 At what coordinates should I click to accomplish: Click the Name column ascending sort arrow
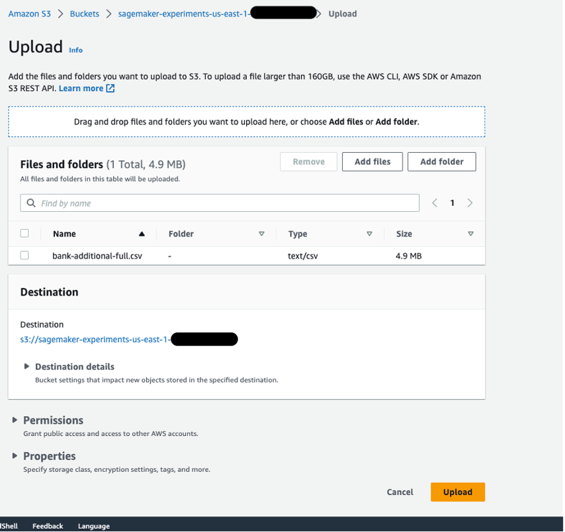[x=142, y=234]
